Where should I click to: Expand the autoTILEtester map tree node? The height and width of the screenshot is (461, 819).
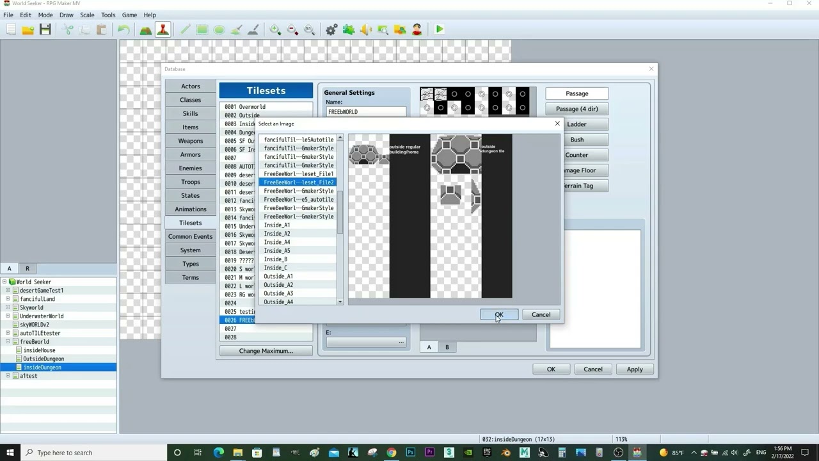(x=8, y=334)
